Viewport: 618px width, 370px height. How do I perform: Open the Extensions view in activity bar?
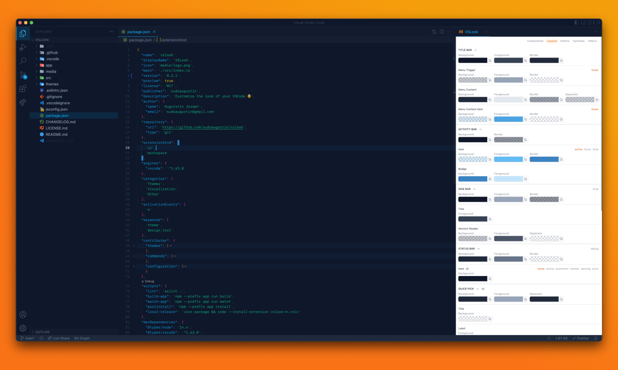click(x=23, y=89)
